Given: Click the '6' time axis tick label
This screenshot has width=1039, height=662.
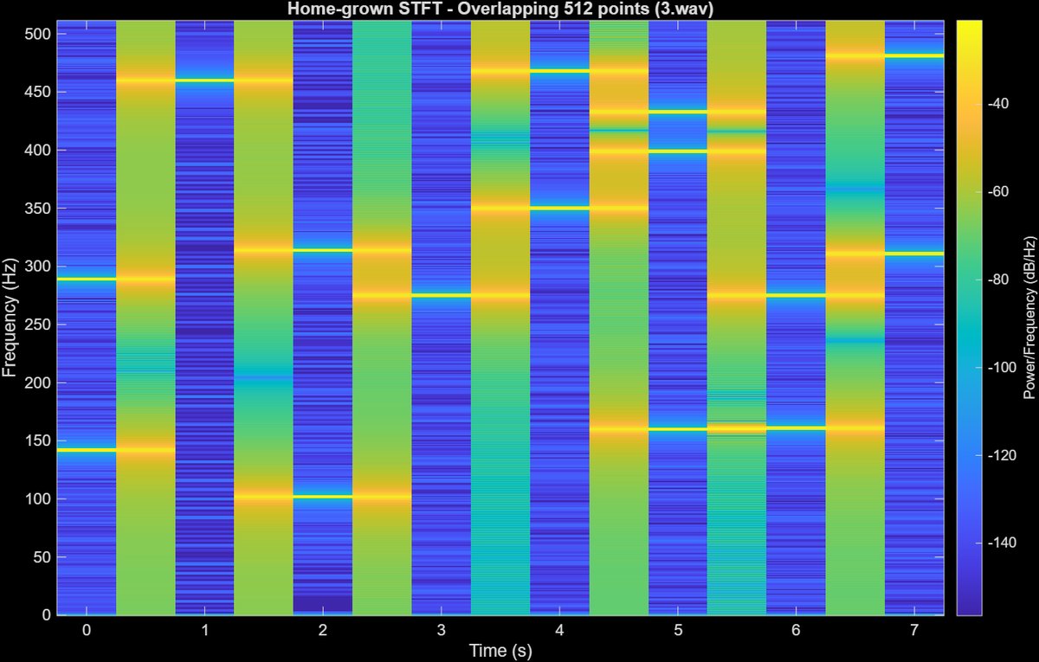Looking at the screenshot, I should click(x=796, y=630).
